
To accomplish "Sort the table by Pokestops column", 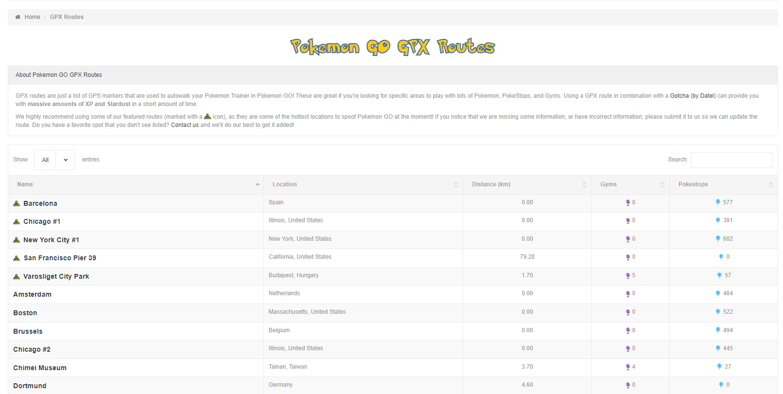I will 723,185.
